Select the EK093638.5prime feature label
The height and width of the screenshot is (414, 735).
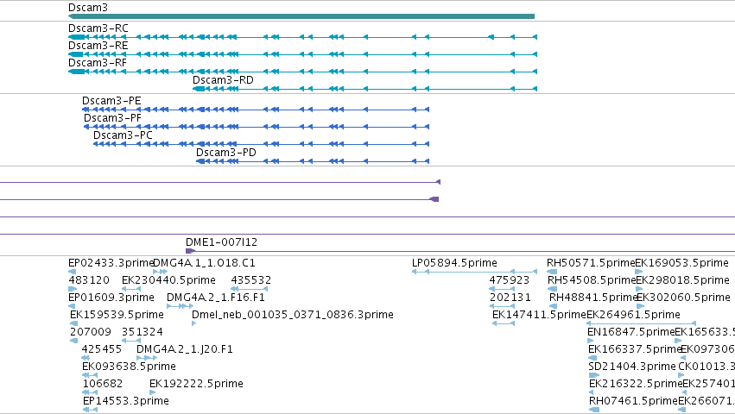point(129,367)
